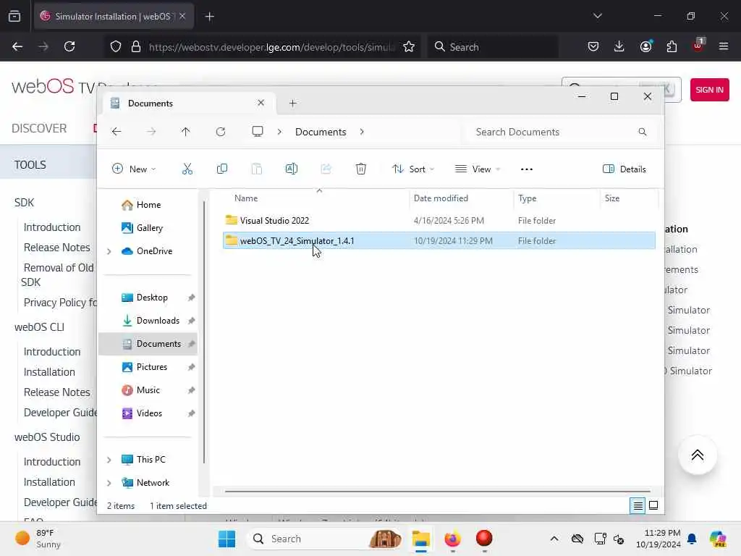Click the search magnifier in Search Documents

coord(643,132)
